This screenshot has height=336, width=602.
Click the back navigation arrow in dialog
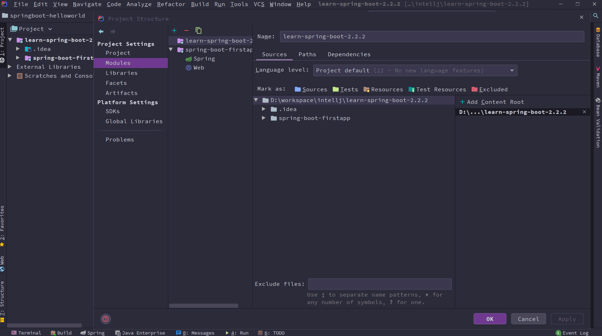pyautogui.click(x=101, y=32)
